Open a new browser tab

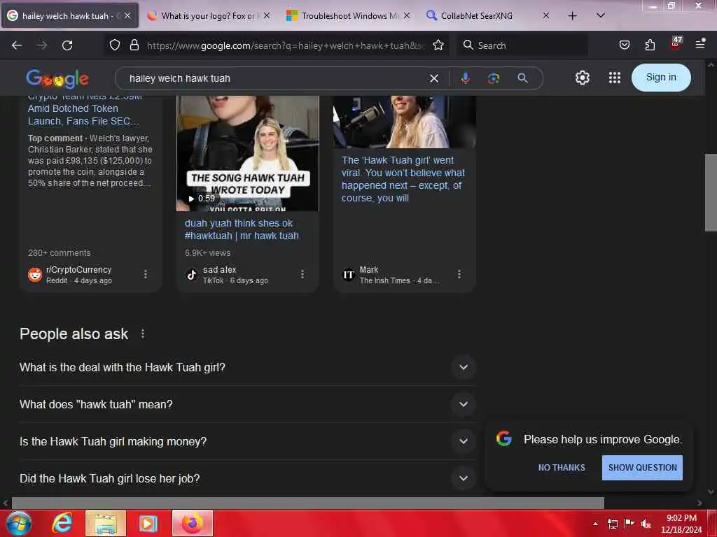572,16
